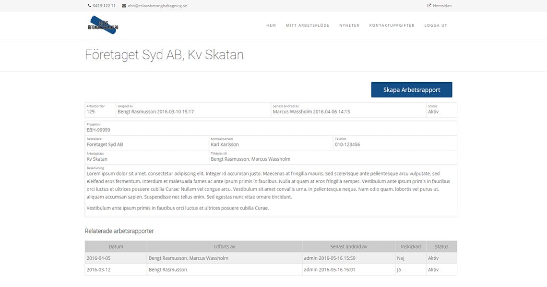Open the Nyheter navigation item
The image size is (547, 287).
[x=349, y=25]
